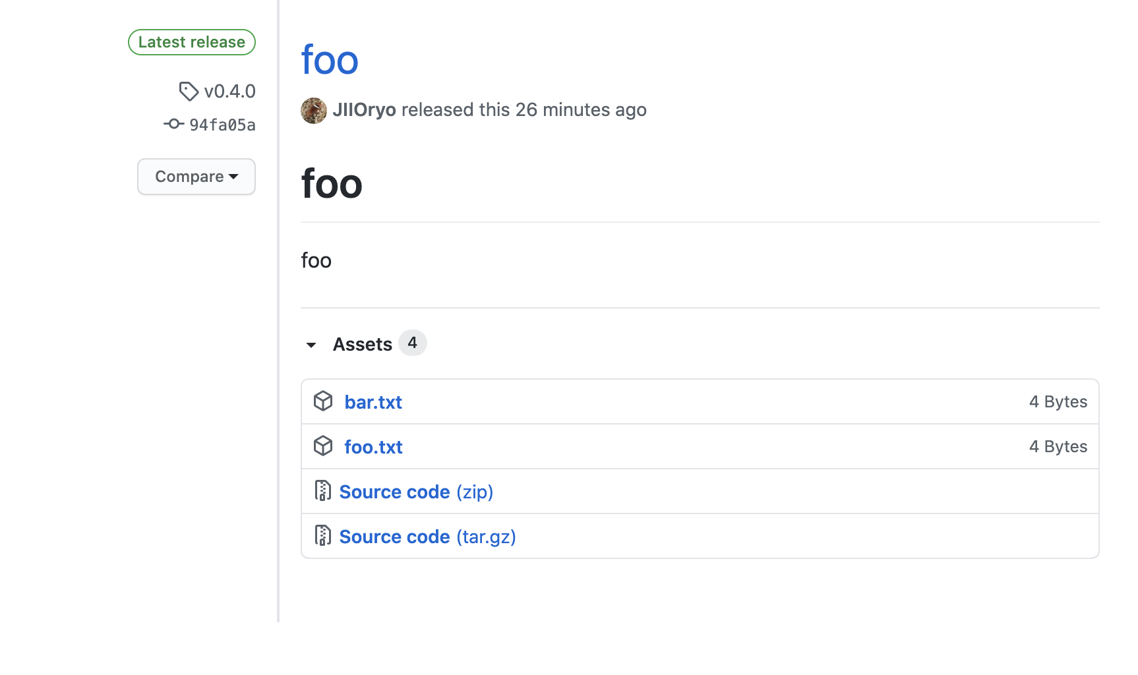The image size is (1138, 675).
Task: Download the foo.txt asset
Action: pos(373,447)
